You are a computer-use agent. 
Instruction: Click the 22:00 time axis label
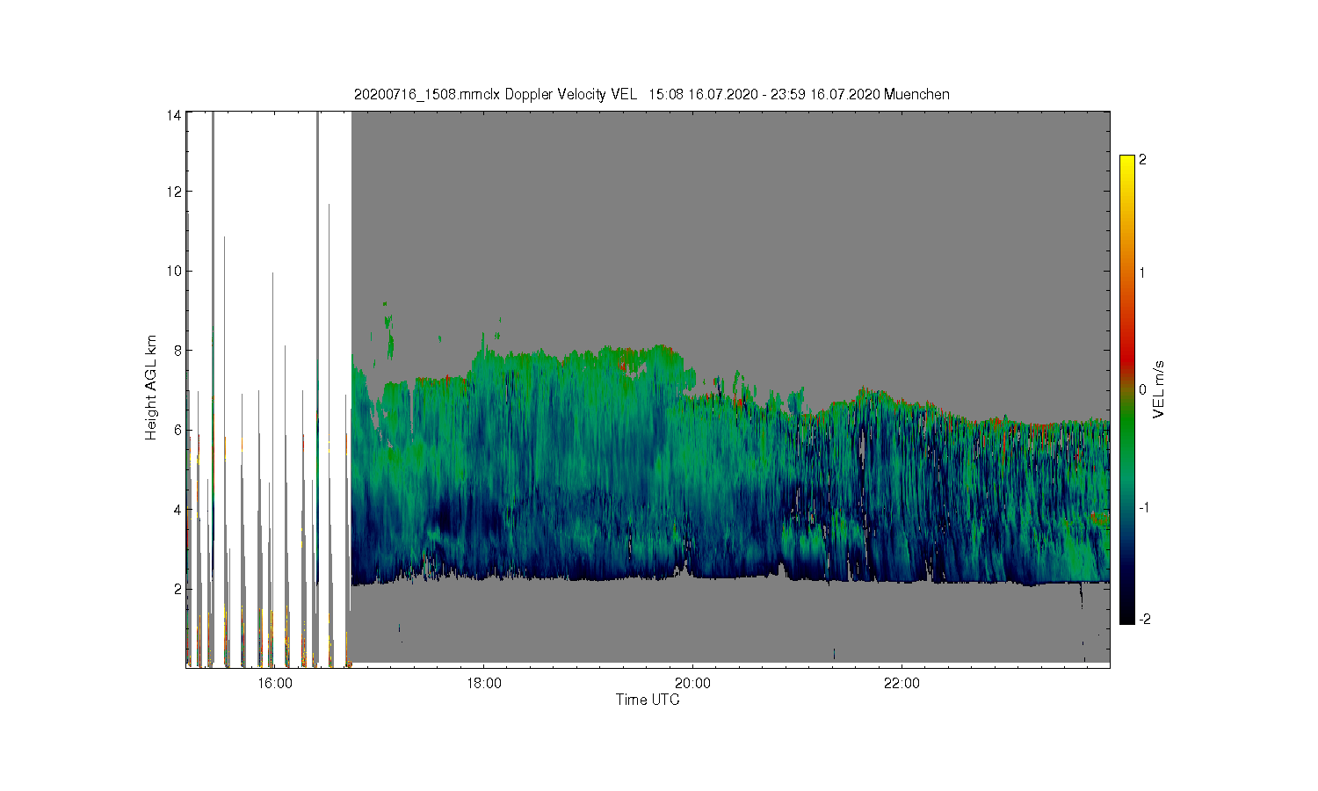click(902, 684)
